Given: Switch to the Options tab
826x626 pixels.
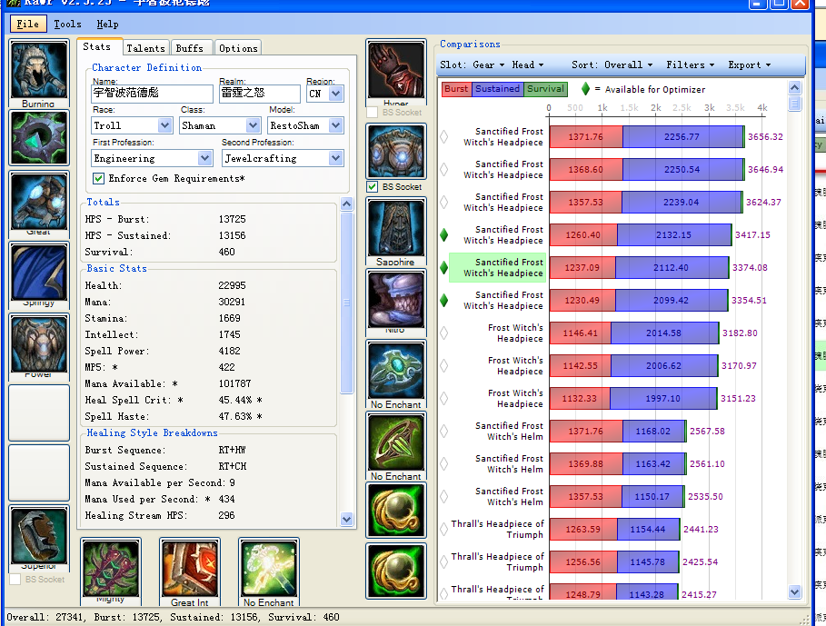Looking at the screenshot, I should pos(238,48).
